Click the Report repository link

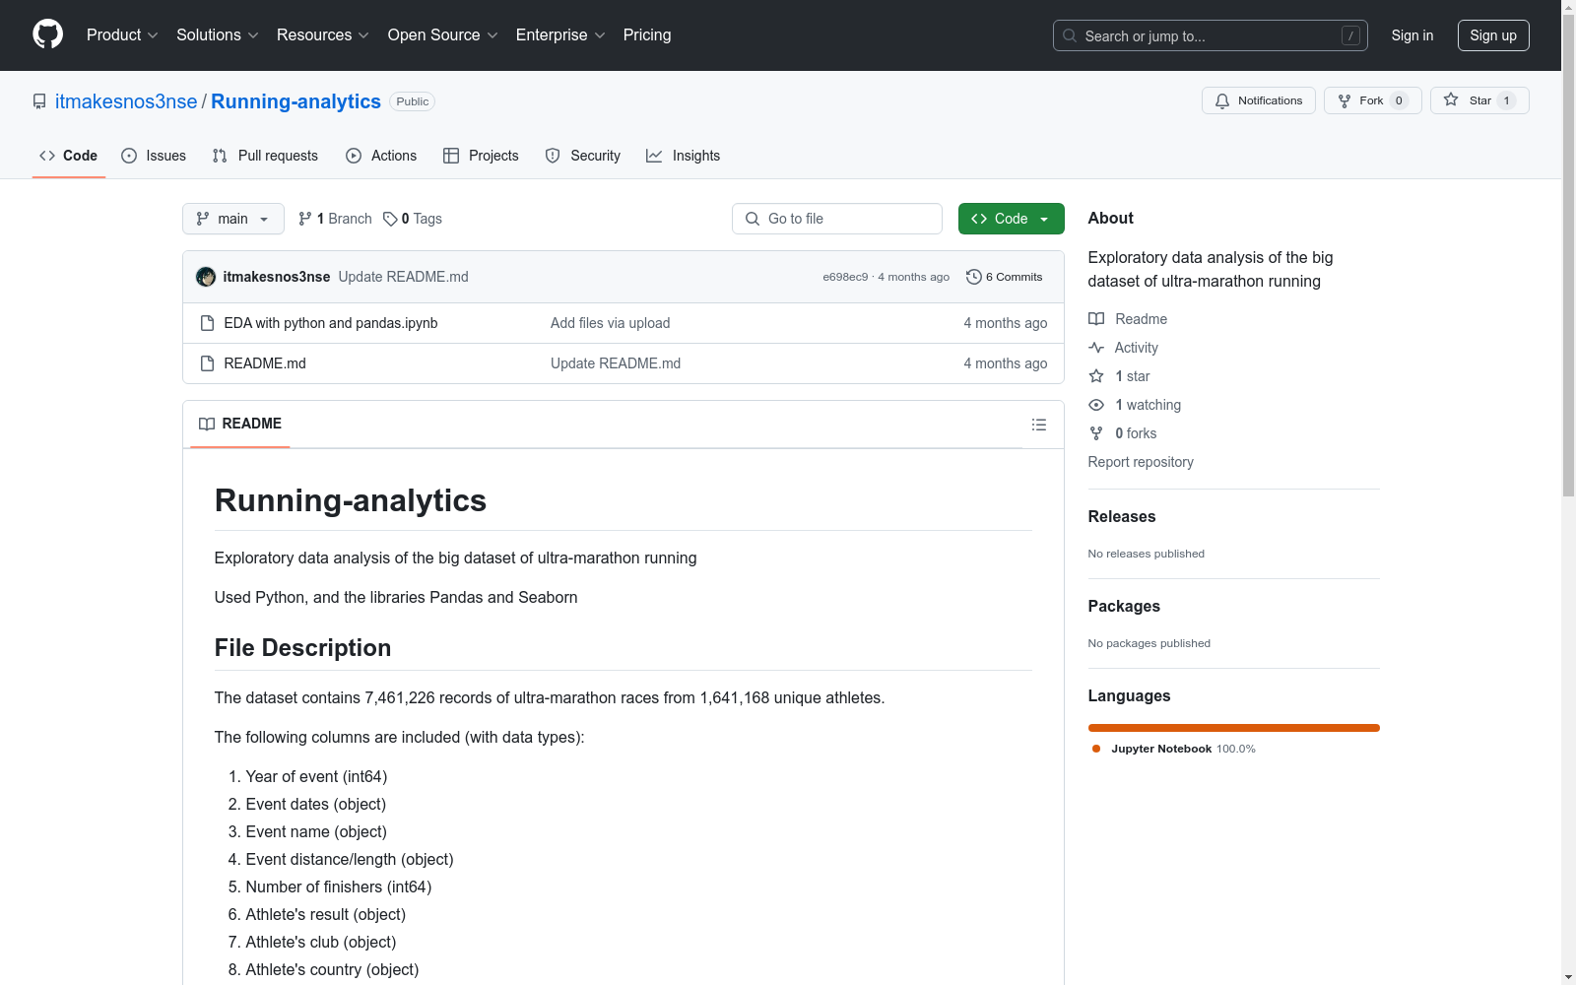coord(1140,462)
